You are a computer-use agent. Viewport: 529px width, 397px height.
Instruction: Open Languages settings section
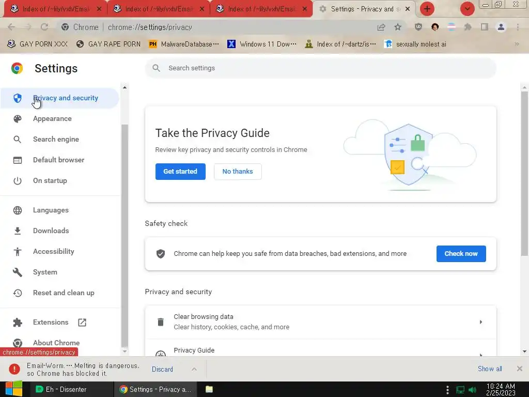pos(51,210)
